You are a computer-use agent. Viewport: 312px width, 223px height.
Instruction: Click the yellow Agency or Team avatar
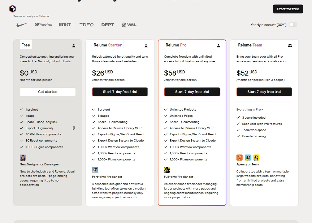256,158
